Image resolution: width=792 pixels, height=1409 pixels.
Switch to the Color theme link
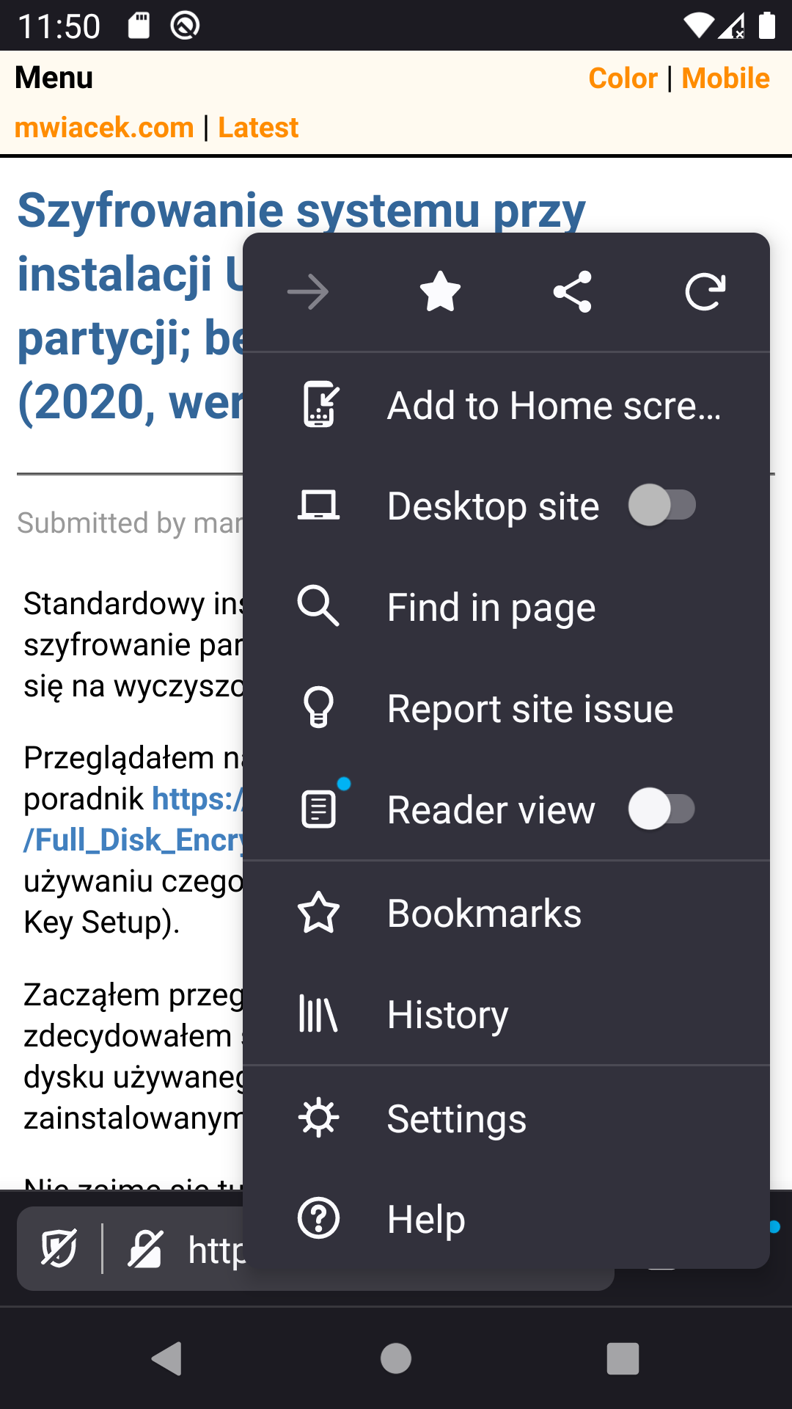[623, 79]
